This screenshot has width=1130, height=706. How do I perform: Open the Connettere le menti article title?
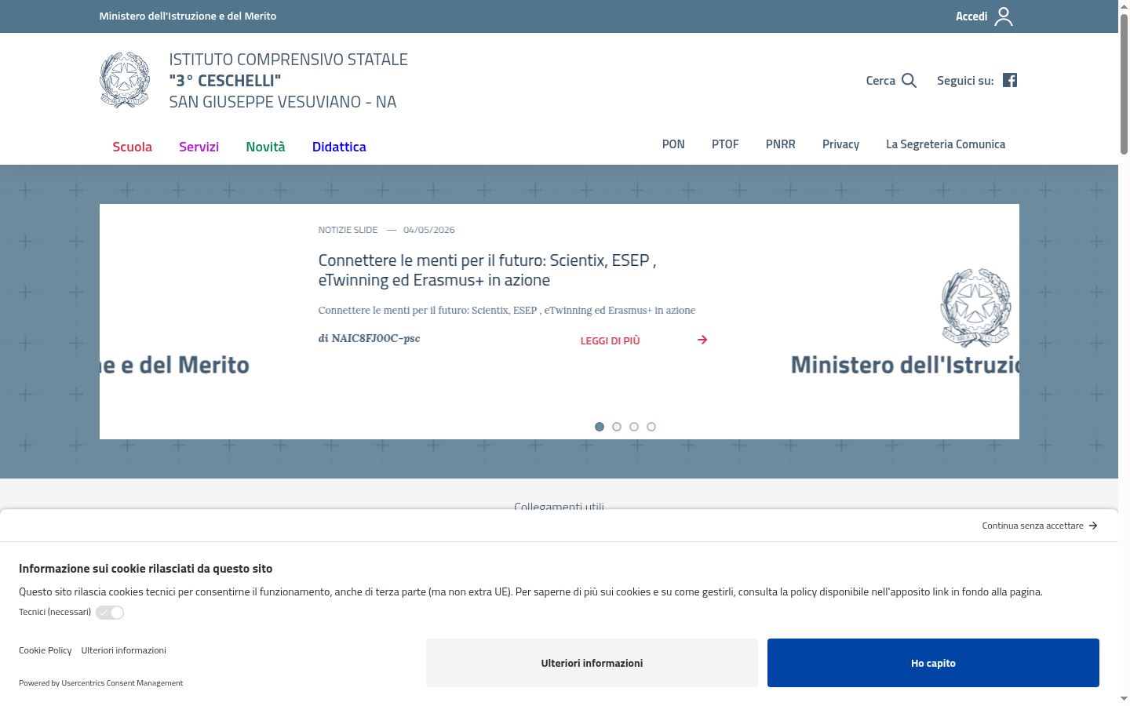tap(487, 270)
